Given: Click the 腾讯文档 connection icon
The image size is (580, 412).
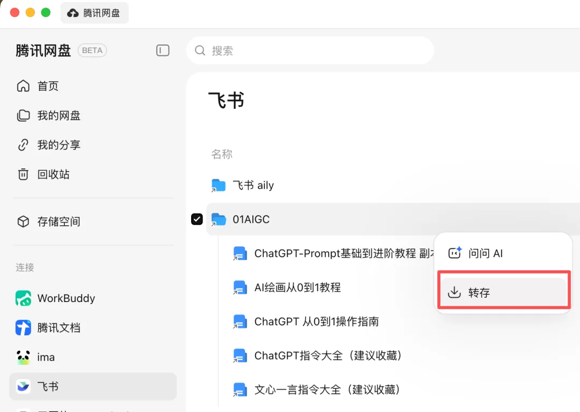Looking at the screenshot, I should [x=23, y=328].
